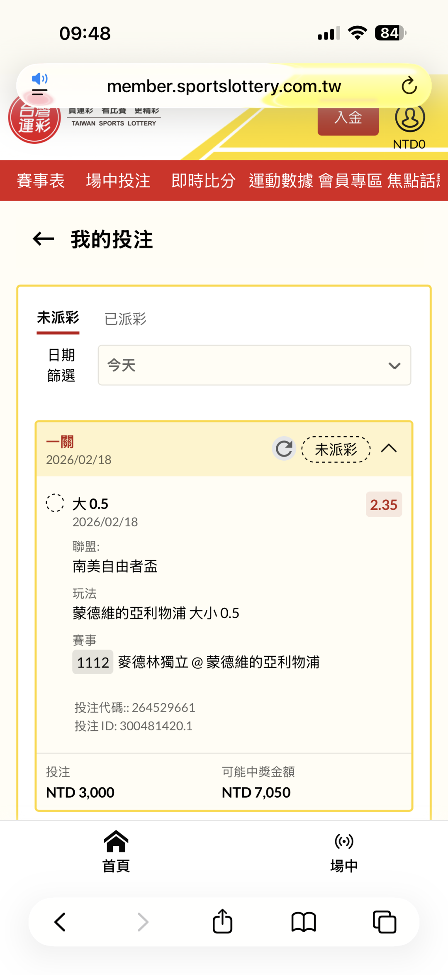
Task: Reload the page in the address bar
Action: [409, 86]
